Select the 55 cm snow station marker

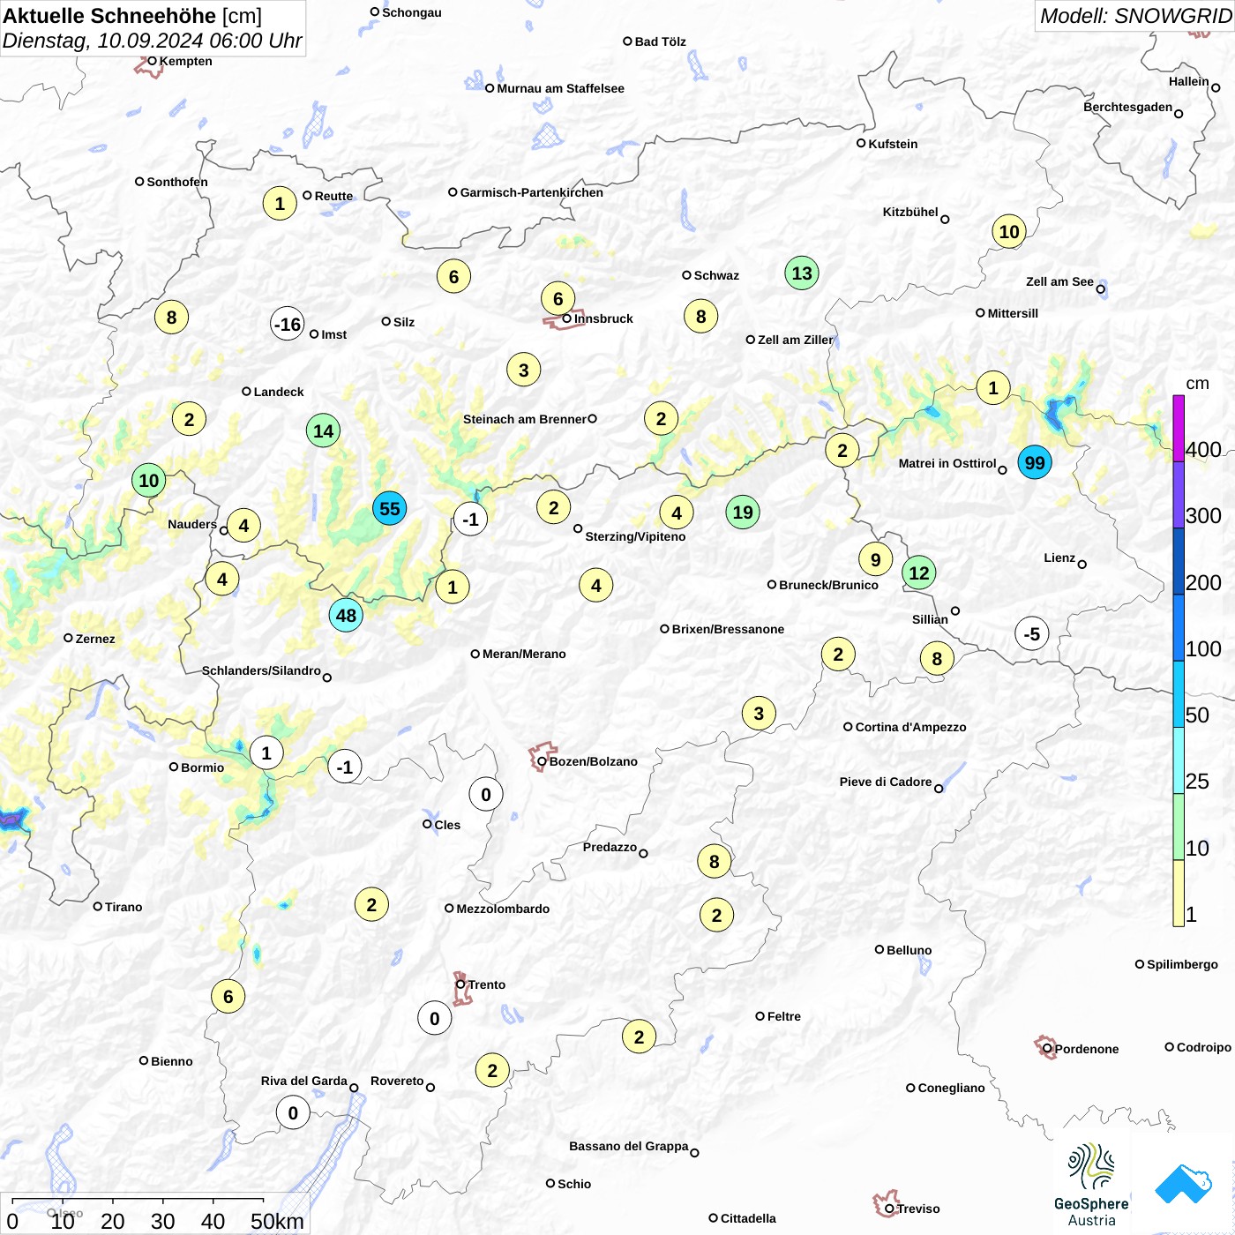coord(389,509)
